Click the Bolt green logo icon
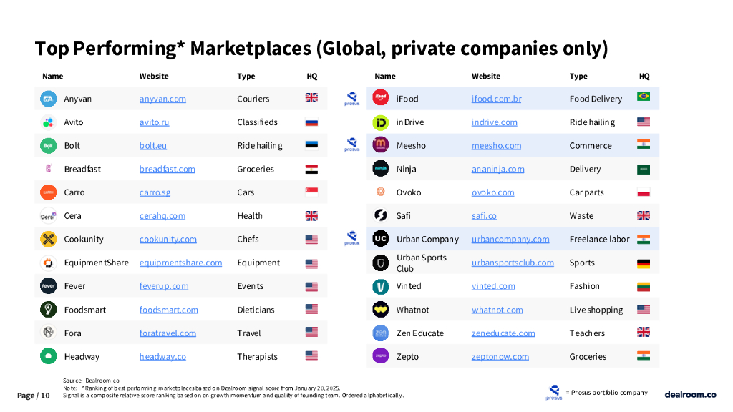 click(48, 146)
